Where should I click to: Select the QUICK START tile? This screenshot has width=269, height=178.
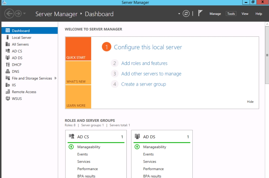click(78, 49)
